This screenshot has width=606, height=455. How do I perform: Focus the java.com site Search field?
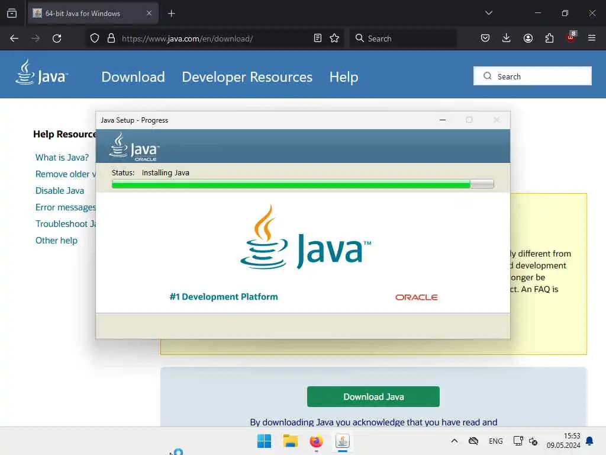point(532,76)
